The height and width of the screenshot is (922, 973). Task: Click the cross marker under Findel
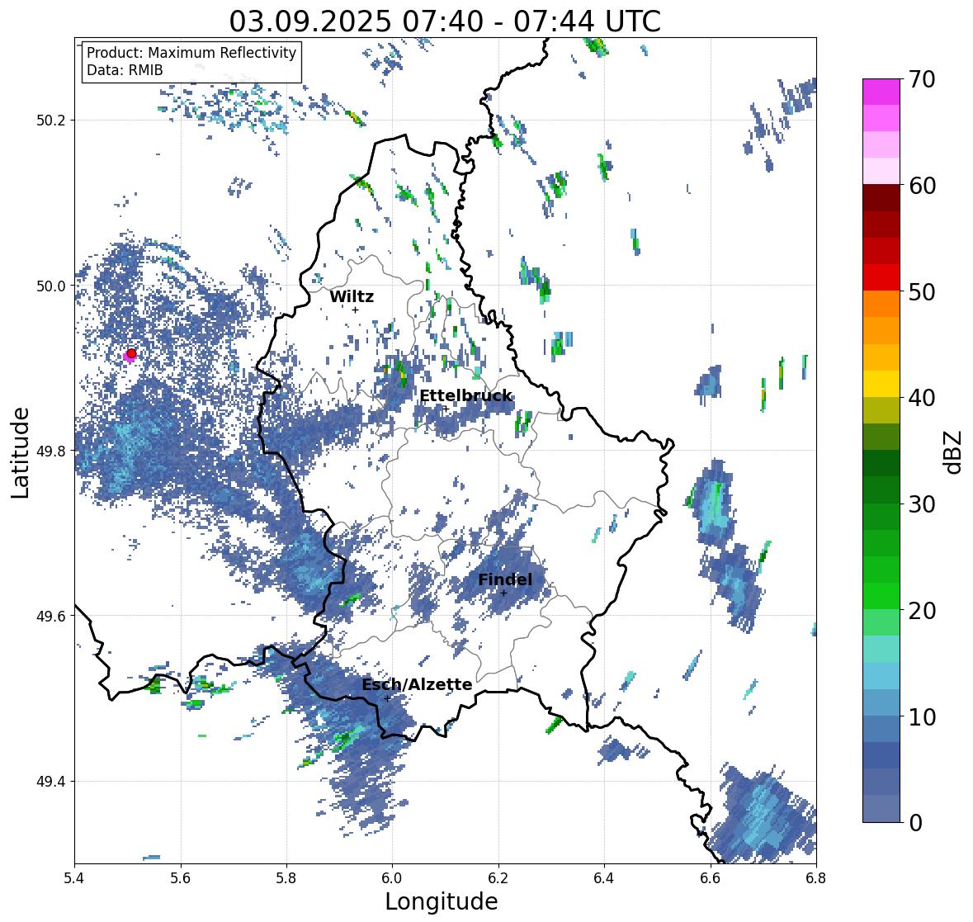coord(504,593)
